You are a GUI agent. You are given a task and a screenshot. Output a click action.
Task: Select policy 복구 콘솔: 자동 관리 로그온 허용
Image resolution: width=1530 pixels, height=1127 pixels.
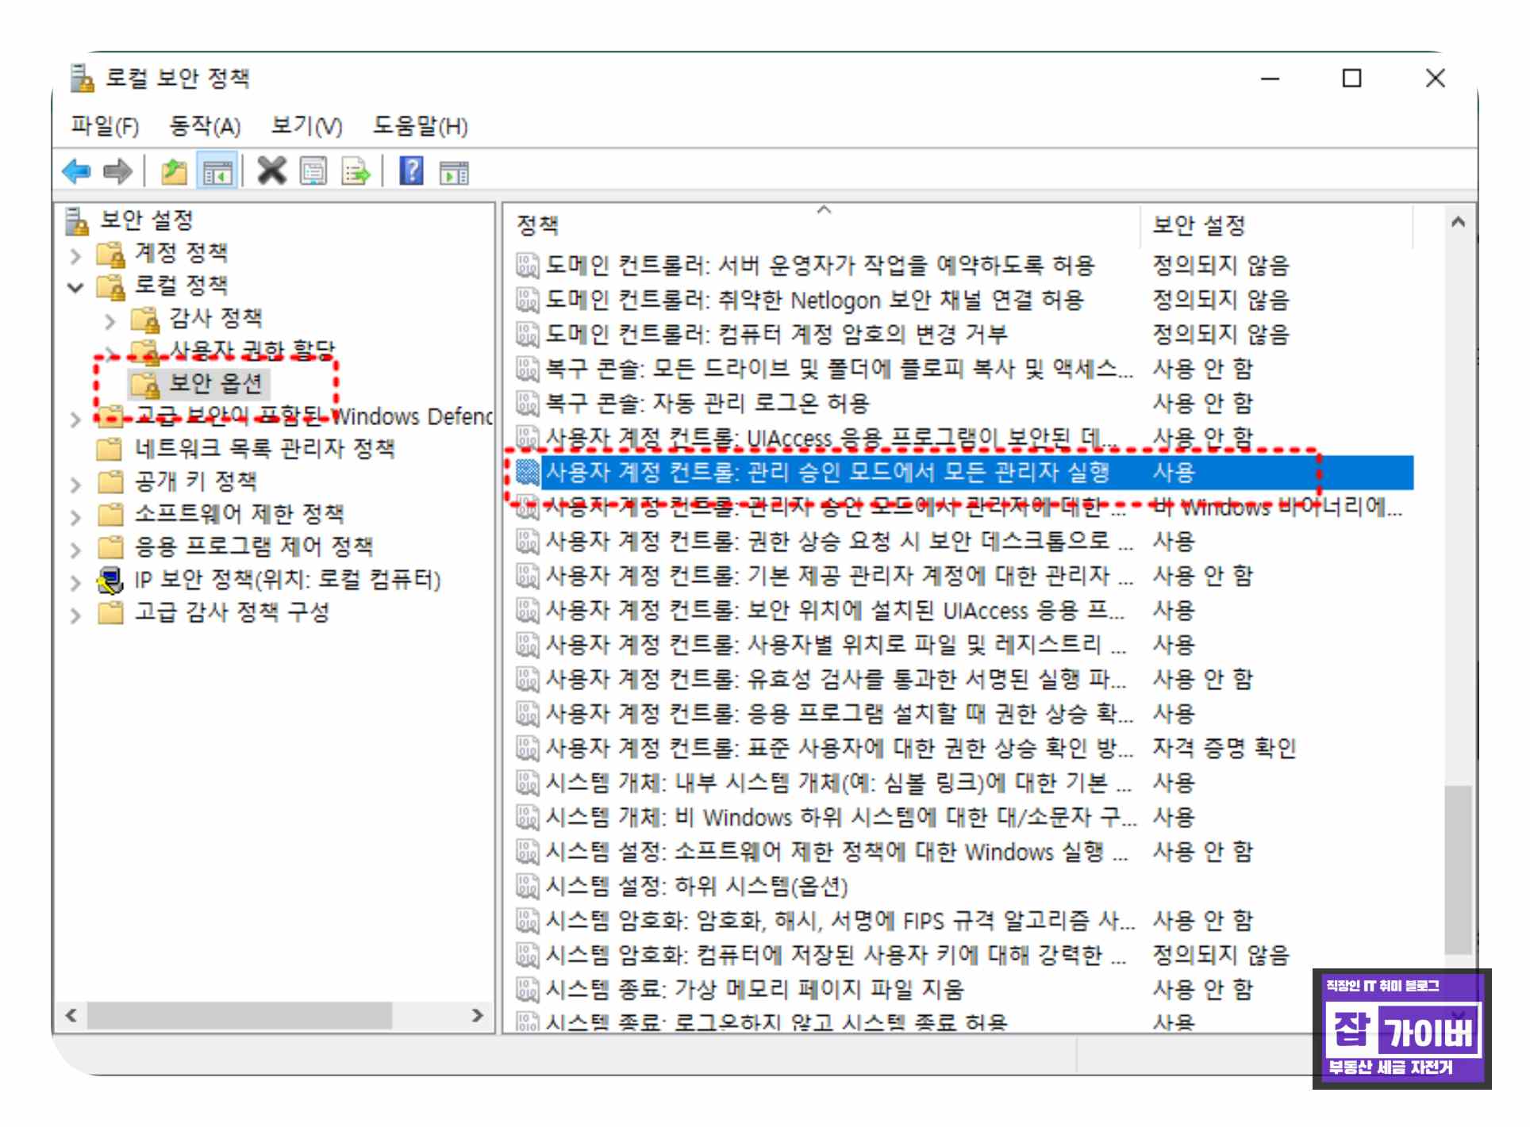(706, 403)
